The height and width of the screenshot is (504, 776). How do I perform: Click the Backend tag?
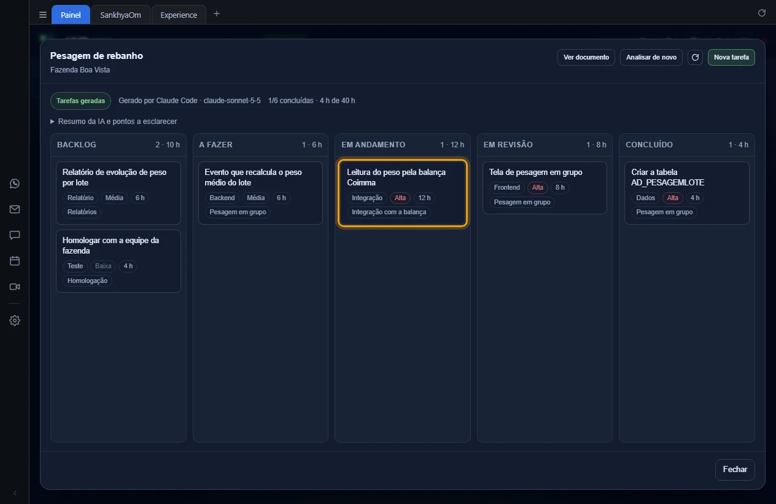click(x=222, y=198)
